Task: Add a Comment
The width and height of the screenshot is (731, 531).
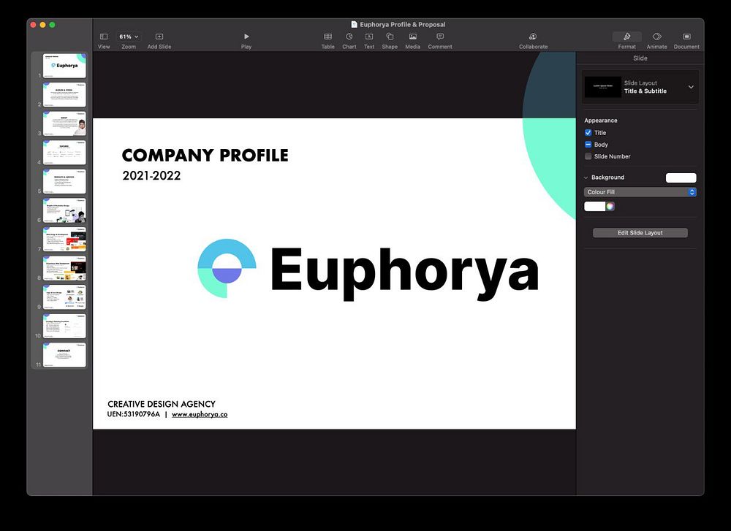Action: coord(440,37)
